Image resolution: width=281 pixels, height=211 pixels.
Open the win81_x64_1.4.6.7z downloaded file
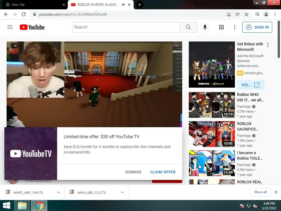[x=28, y=192]
